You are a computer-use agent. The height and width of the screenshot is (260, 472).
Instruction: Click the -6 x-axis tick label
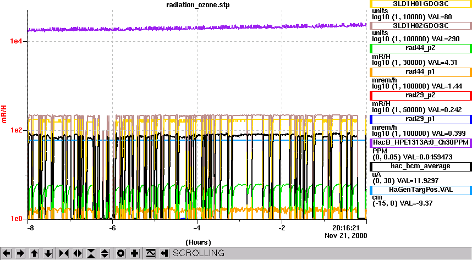[112, 228]
